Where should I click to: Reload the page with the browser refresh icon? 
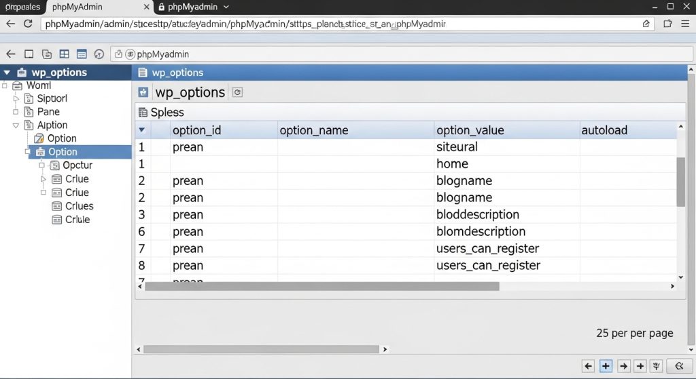pos(28,24)
